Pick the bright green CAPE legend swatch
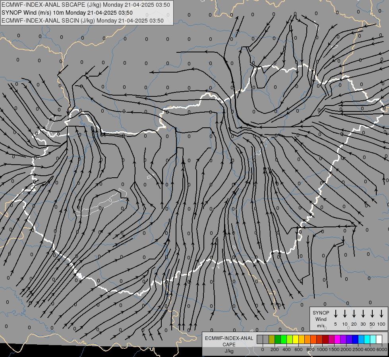Image resolution: width=389 pixels, height=357 pixels. click(x=284, y=339)
